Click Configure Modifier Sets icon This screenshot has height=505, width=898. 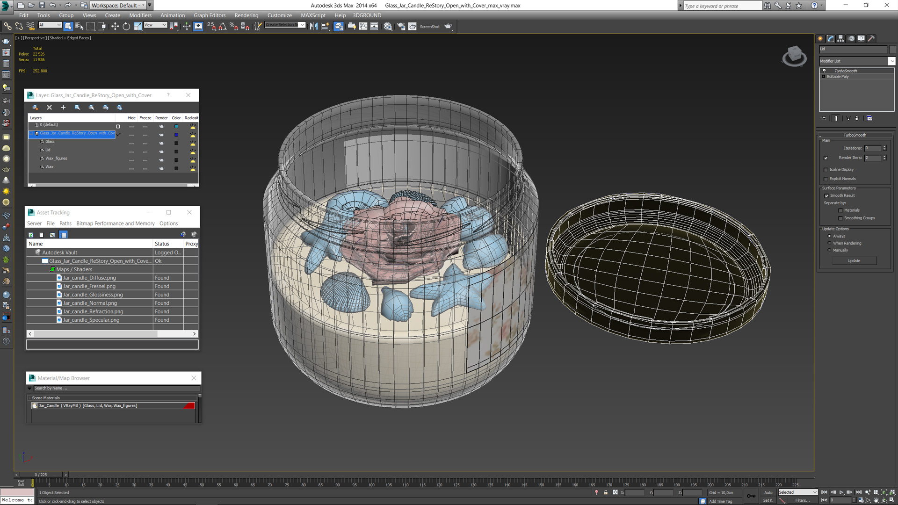point(869,118)
